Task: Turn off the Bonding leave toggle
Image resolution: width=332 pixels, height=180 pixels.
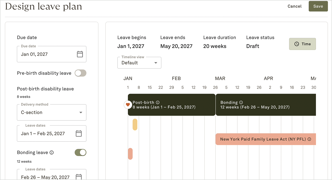Action: coord(81,153)
